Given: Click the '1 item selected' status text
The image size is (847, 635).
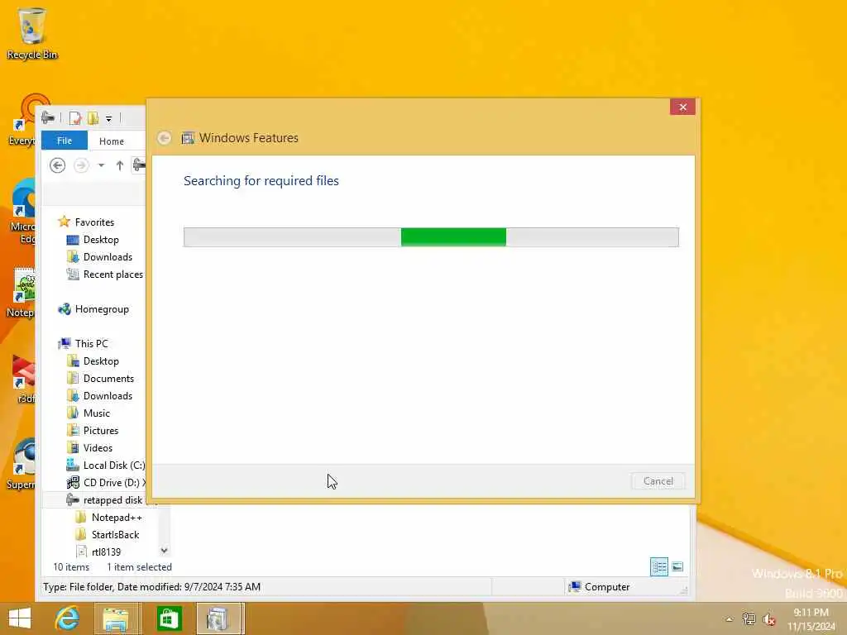Looking at the screenshot, I should tap(139, 567).
